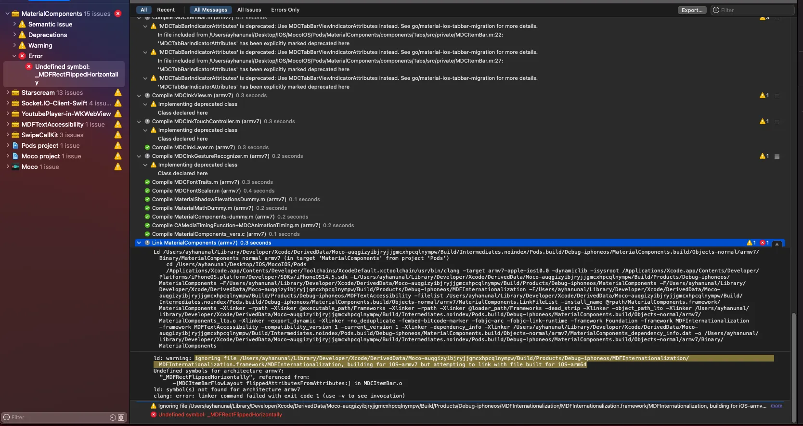Toggle errors-only filter icon in sidebar filter bar
This screenshot has height=426, width=803.
[121, 417]
